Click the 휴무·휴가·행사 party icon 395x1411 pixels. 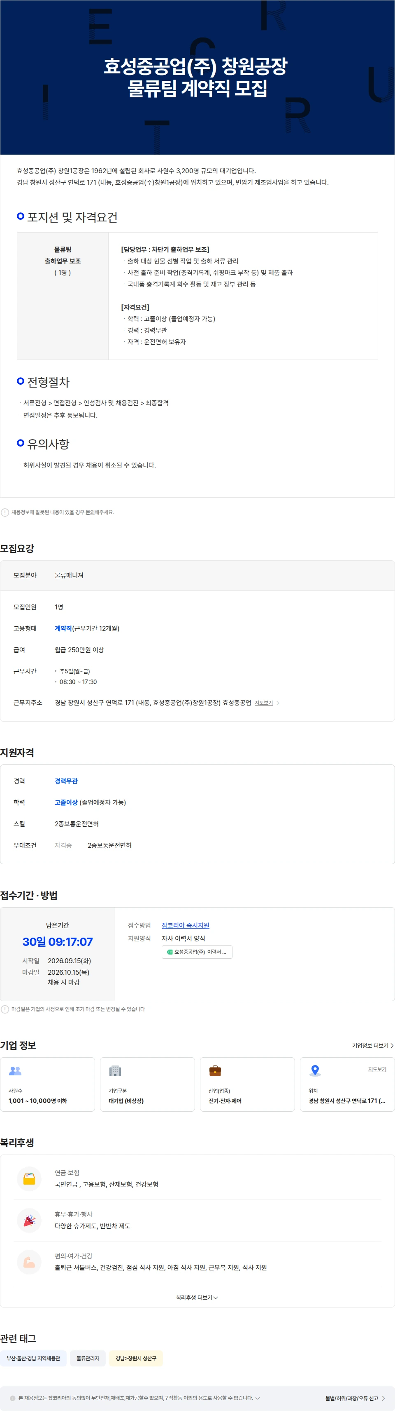[x=30, y=1221]
